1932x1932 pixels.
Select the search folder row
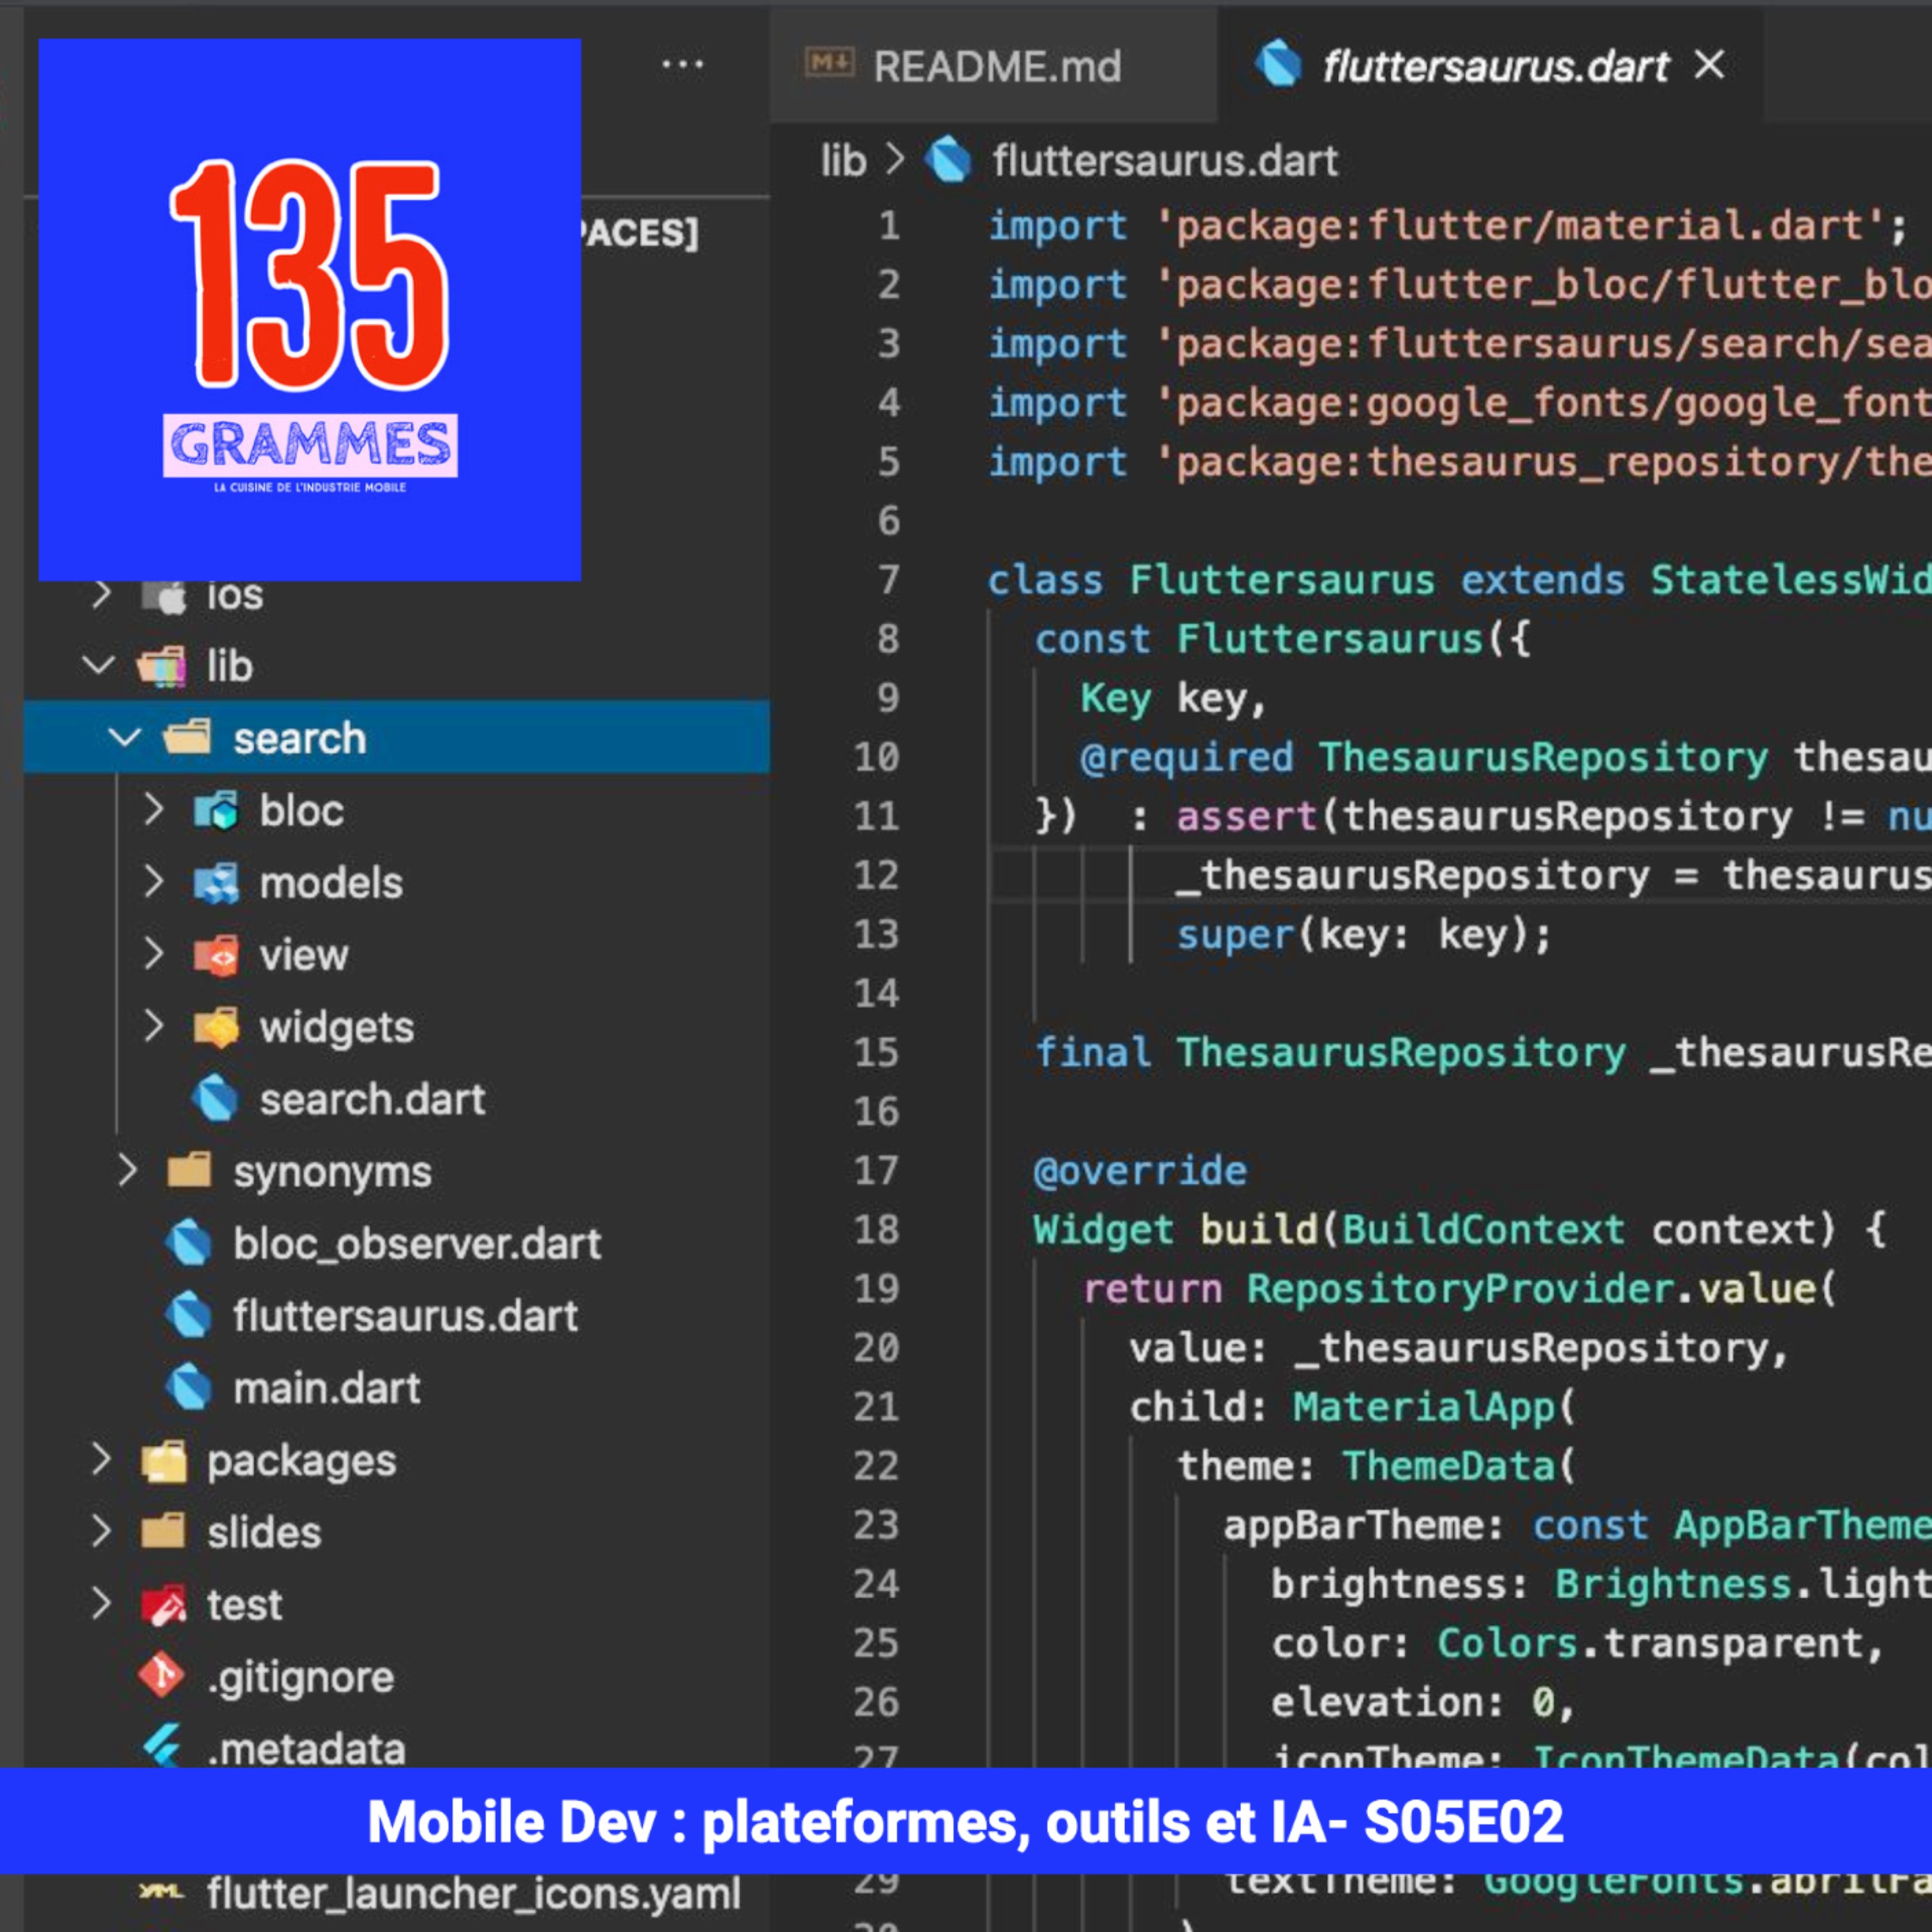(x=397, y=738)
